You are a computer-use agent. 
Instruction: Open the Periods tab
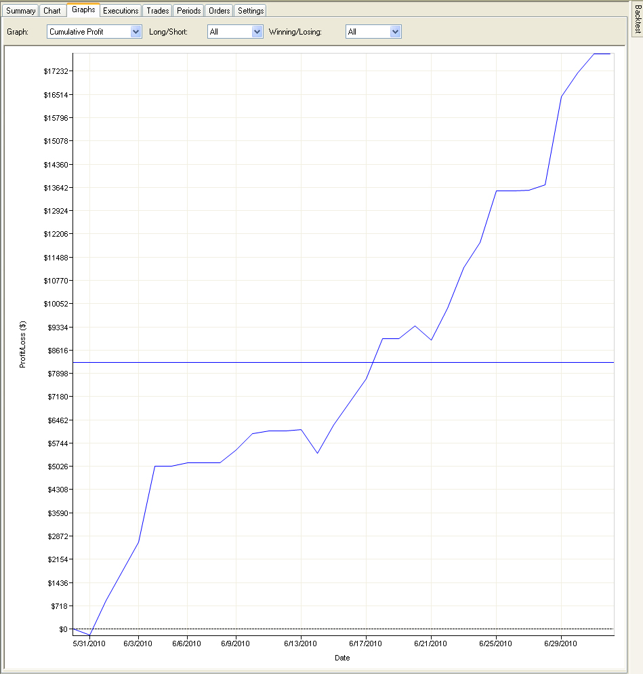(x=188, y=11)
